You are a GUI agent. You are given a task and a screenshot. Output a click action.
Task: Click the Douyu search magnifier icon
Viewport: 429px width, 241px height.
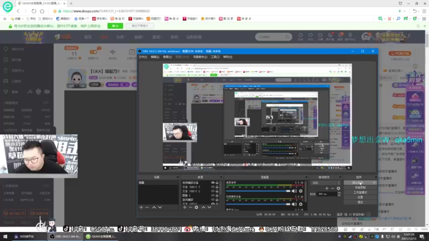coord(287,37)
